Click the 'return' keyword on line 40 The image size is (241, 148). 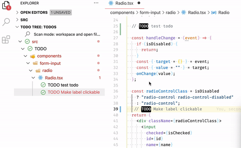point(139,115)
